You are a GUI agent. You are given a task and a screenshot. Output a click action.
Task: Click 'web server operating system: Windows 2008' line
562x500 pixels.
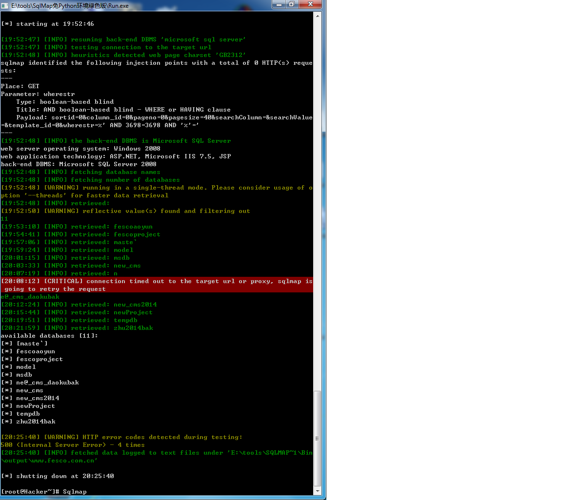(x=80, y=149)
